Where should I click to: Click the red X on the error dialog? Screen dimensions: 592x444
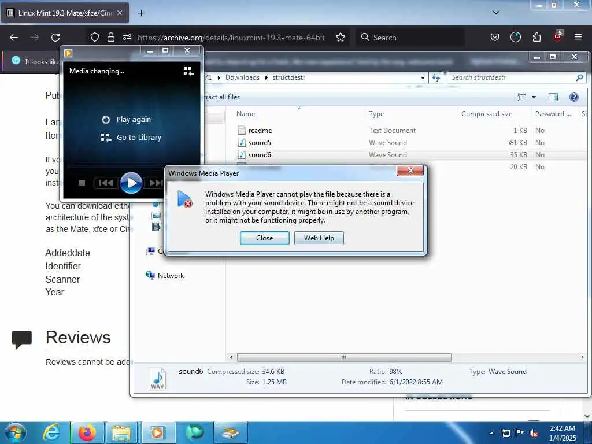coord(410,171)
